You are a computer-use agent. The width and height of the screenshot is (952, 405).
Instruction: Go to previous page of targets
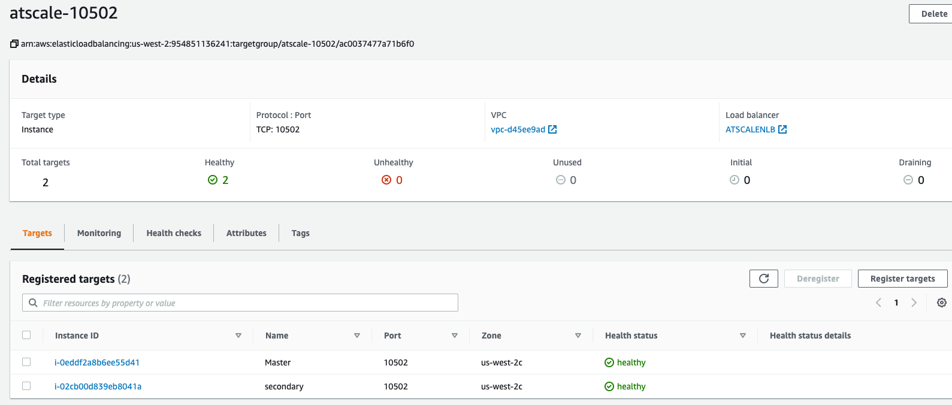point(878,303)
